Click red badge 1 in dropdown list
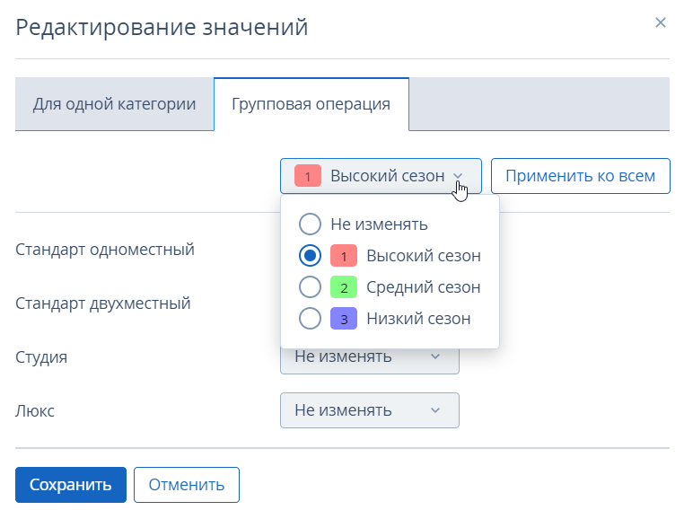The image size is (684, 519). (x=344, y=256)
